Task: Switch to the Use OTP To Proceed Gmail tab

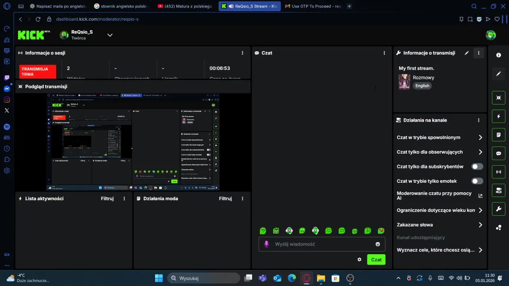Action: 313,6
